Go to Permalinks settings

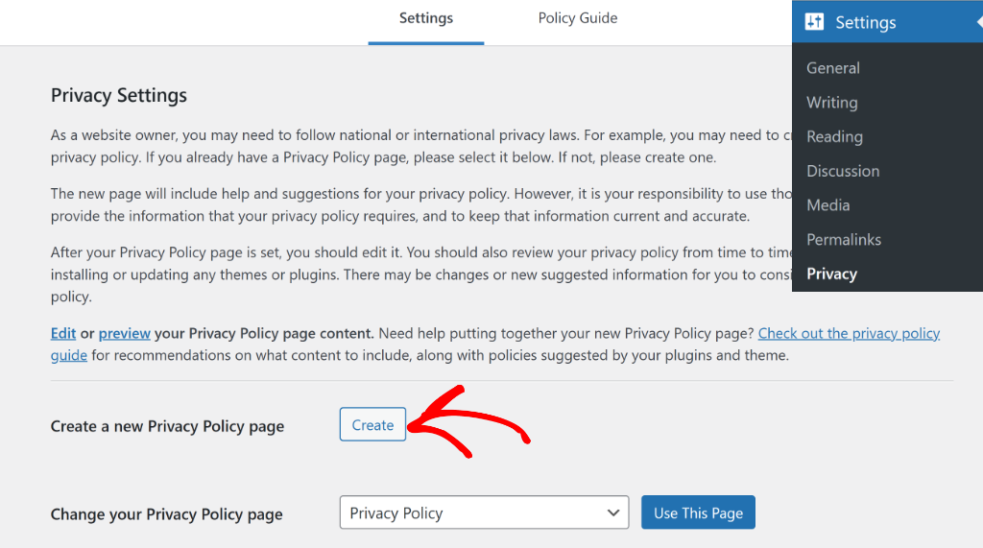(843, 240)
